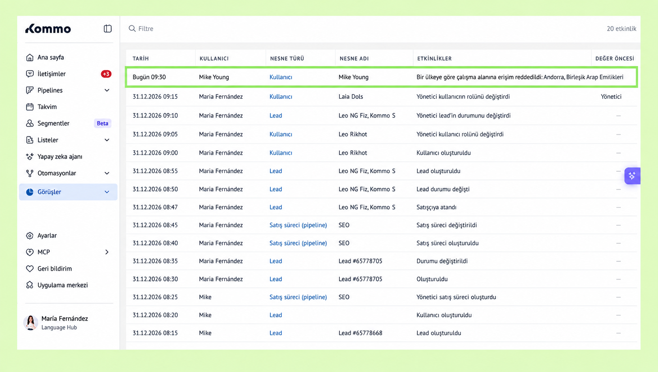Expand the MCP submenu arrow

coord(107,252)
